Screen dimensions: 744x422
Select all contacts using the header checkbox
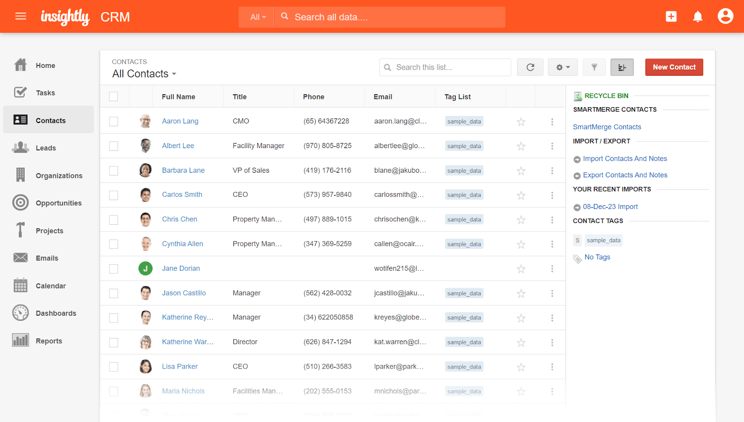pos(113,96)
